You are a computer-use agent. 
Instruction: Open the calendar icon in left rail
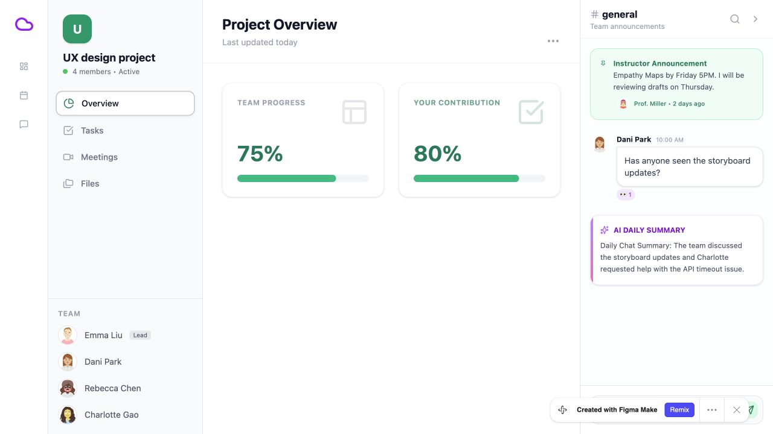pyautogui.click(x=24, y=95)
